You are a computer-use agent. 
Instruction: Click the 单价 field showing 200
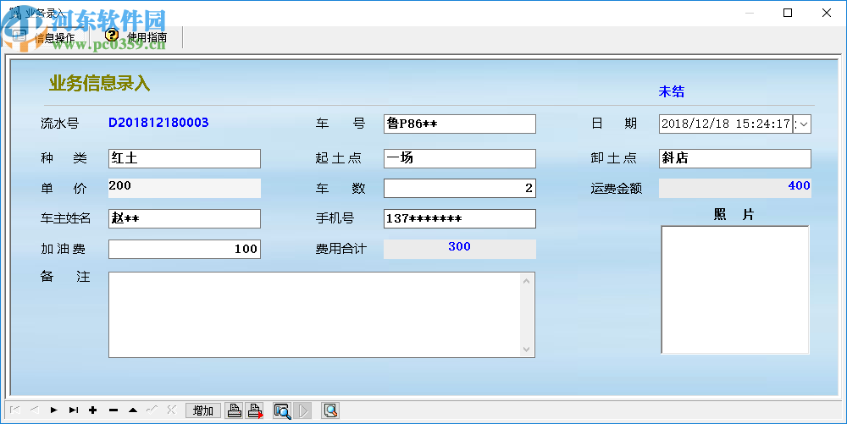185,188
